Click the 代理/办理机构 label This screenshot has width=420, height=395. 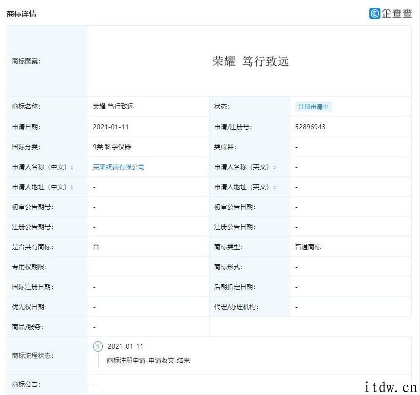pos(236,307)
